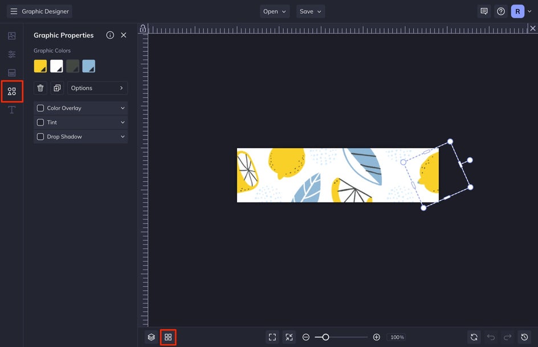Open the Graphic Designer hamburger menu
The width and height of the screenshot is (538, 347).
coord(14,11)
